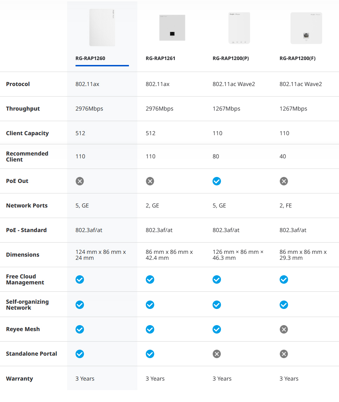
Task: Click Standalone Portal checkmark for RG-RAP1261
Action: click(150, 354)
